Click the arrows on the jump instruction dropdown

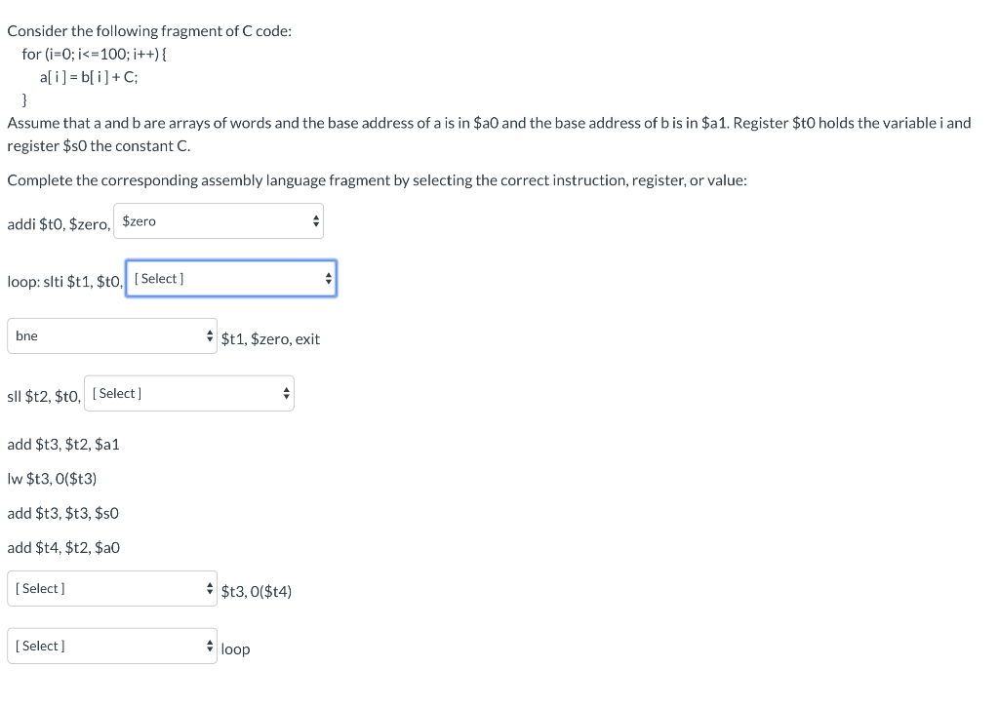(x=209, y=645)
